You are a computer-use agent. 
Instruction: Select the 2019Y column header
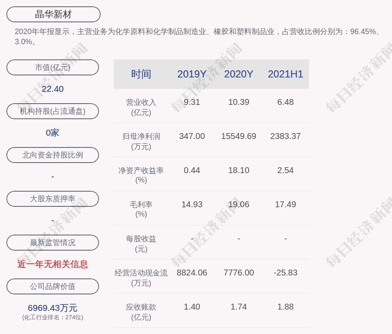pyautogui.click(x=192, y=74)
